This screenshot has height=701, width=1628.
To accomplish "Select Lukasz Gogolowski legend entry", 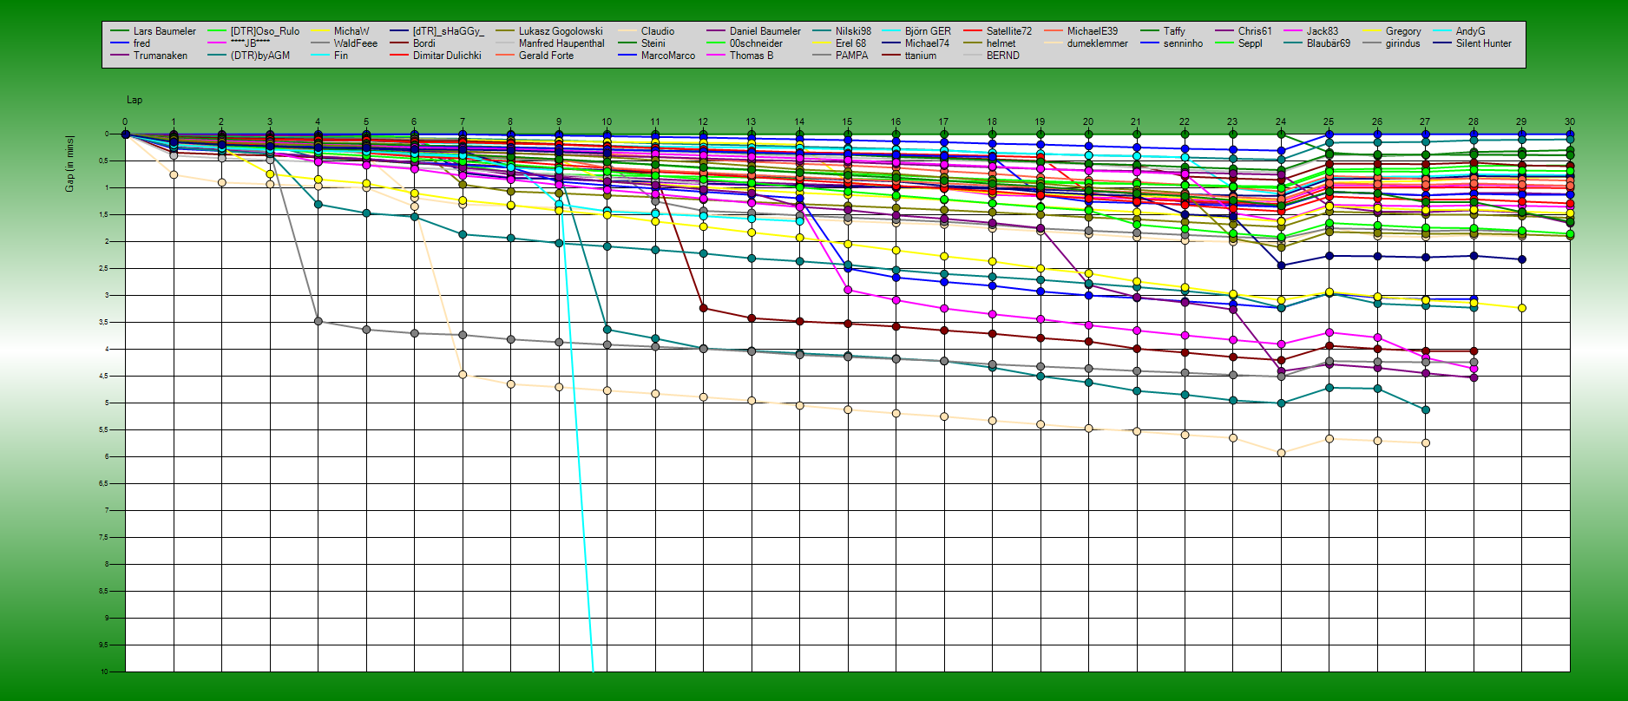I will 561,31.
